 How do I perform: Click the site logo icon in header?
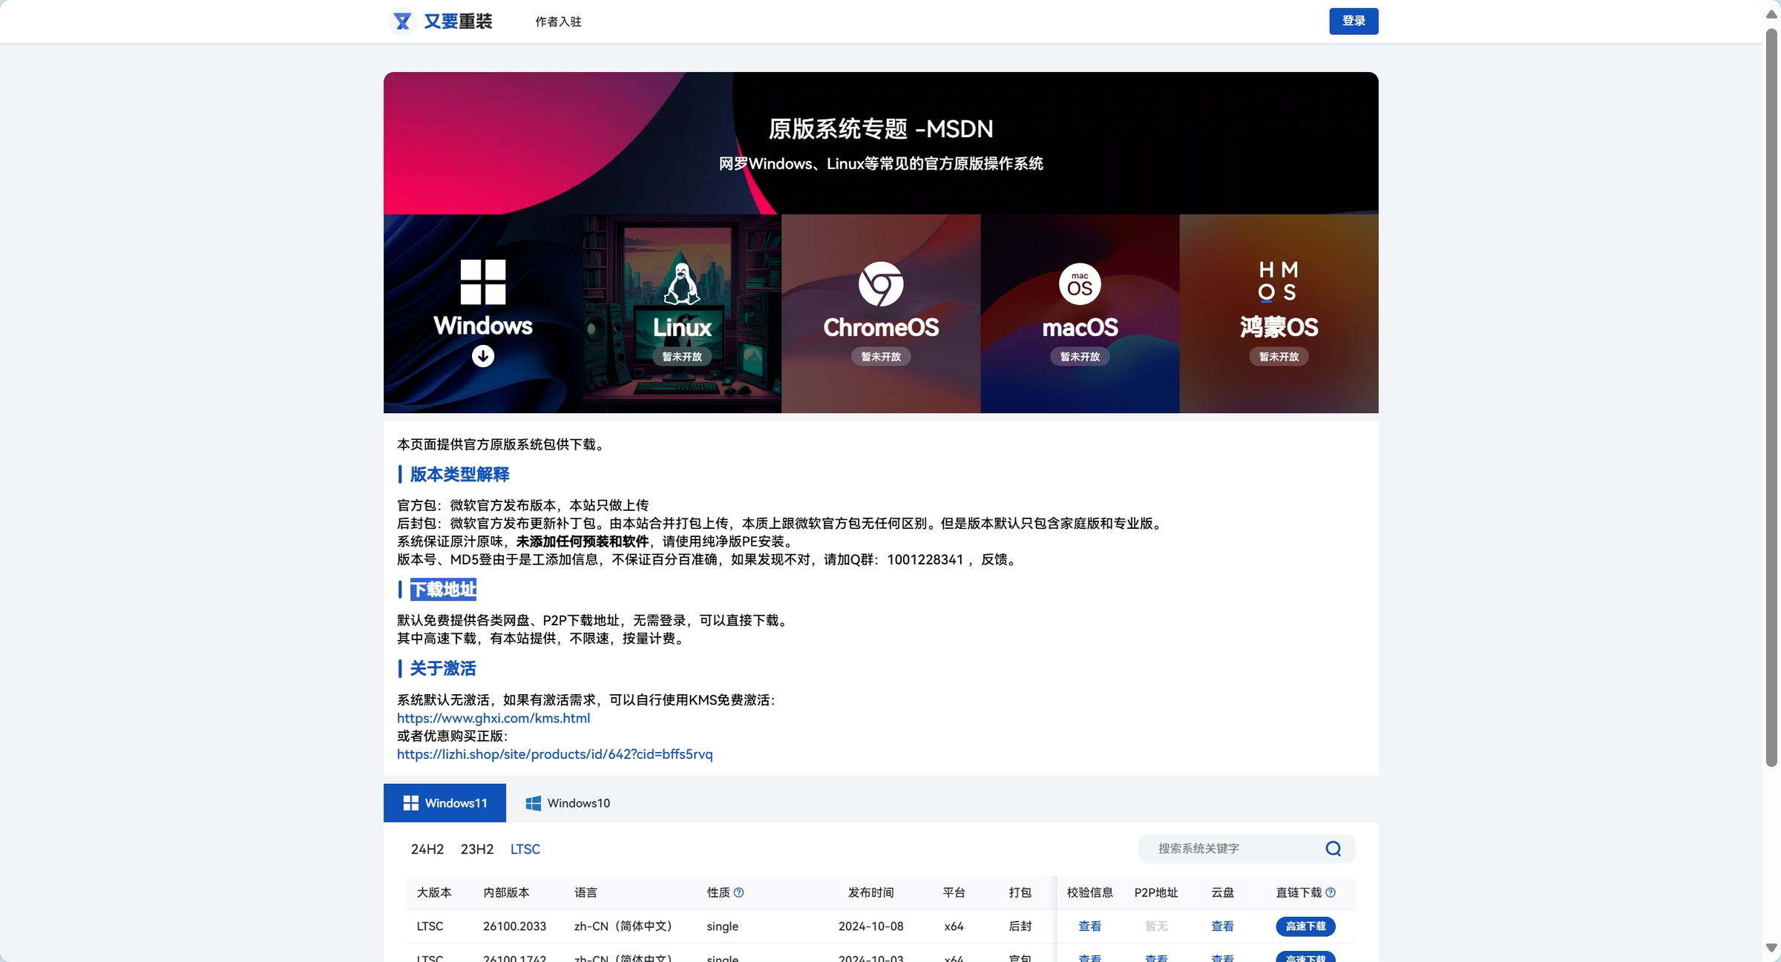click(402, 21)
